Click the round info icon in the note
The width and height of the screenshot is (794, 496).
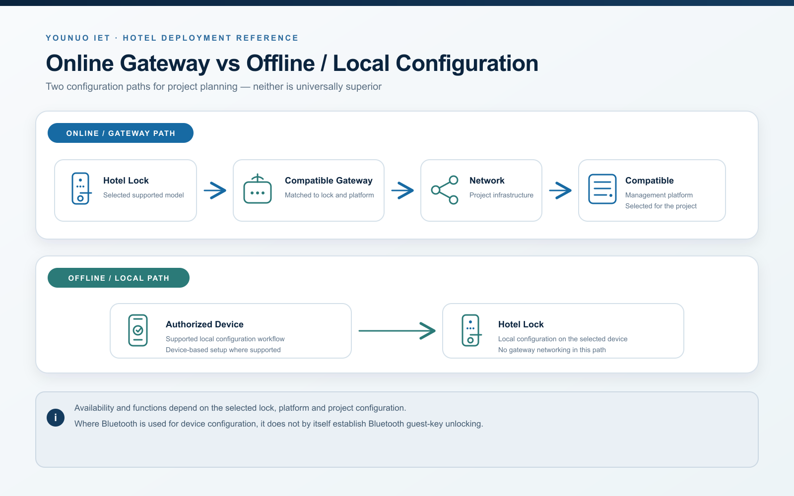click(x=56, y=418)
